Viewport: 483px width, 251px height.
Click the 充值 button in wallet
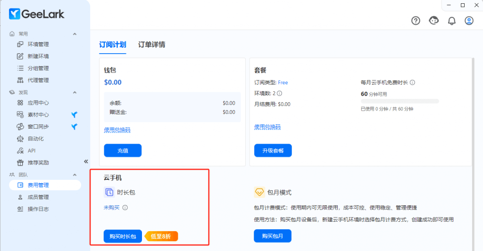123,151
